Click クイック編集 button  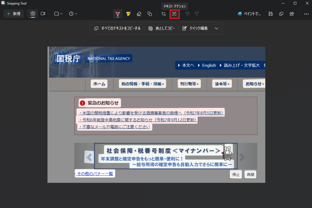(195, 28)
